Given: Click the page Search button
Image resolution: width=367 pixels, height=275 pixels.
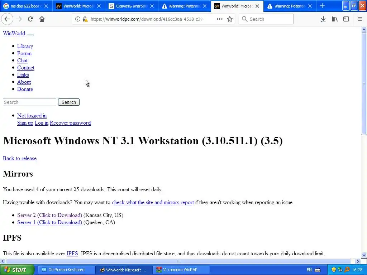Looking at the screenshot, I should 68,102.
